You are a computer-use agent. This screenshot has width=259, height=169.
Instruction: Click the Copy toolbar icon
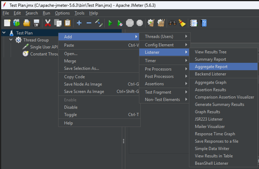click(x=58, y=23)
